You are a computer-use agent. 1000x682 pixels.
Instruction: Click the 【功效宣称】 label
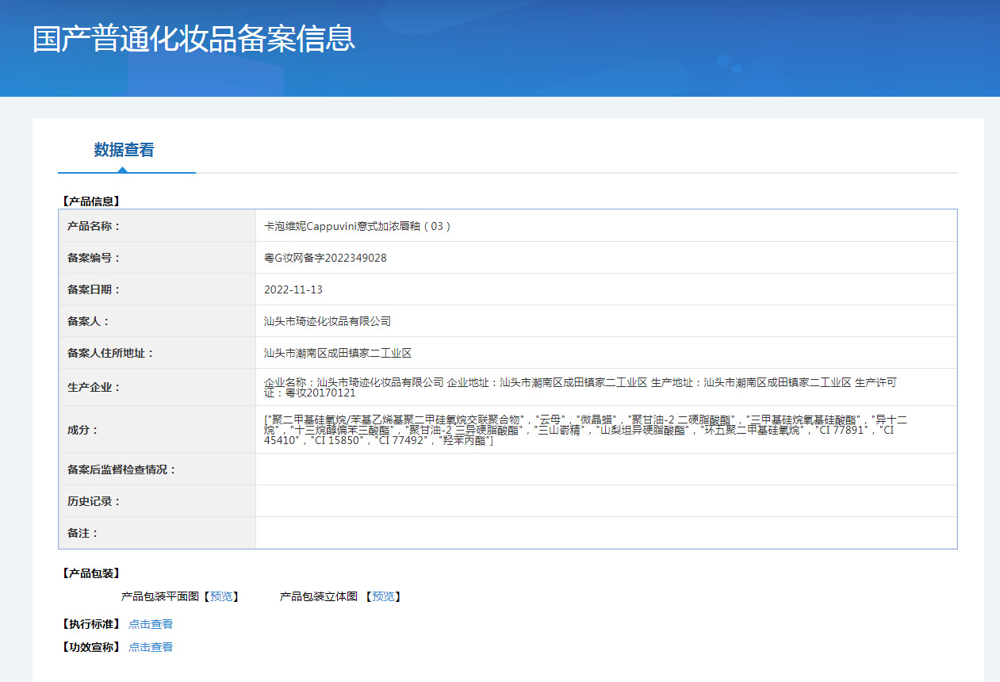(90, 647)
